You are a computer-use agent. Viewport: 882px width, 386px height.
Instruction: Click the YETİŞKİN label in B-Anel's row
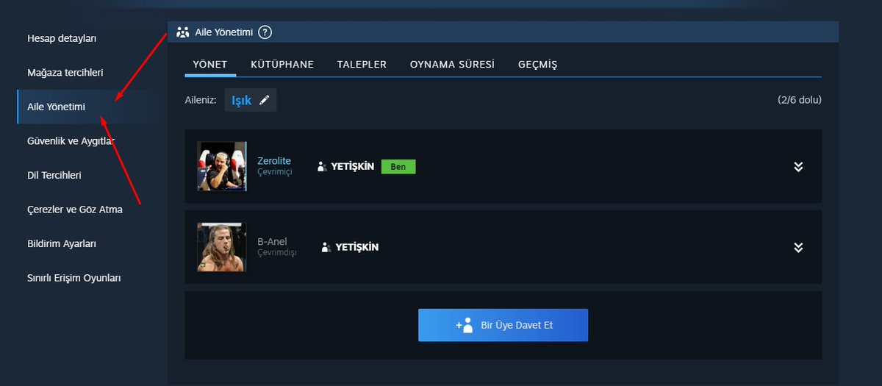pyautogui.click(x=357, y=248)
